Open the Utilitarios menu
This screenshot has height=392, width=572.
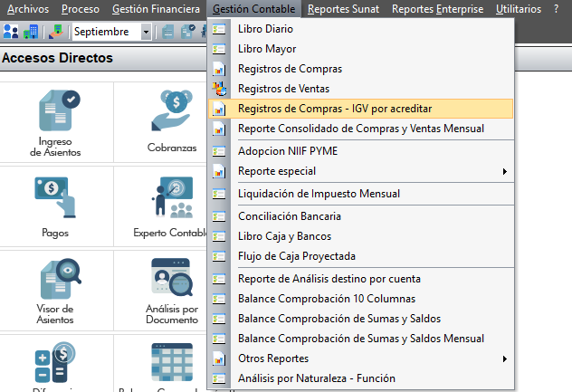tap(519, 9)
